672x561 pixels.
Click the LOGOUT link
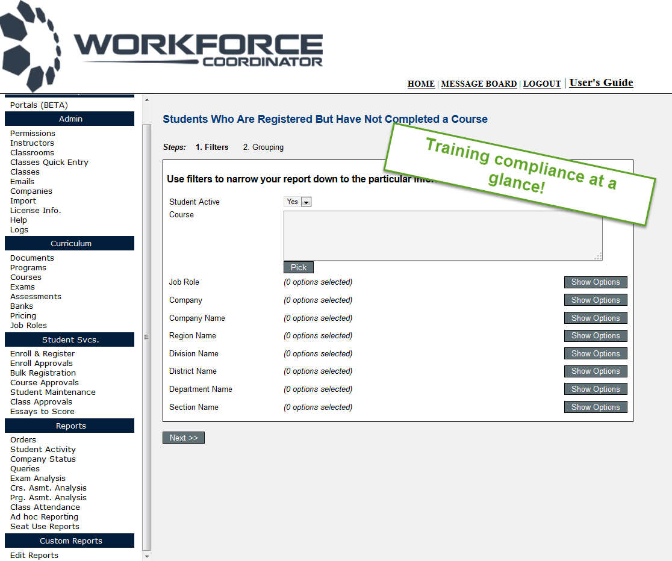[542, 84]
